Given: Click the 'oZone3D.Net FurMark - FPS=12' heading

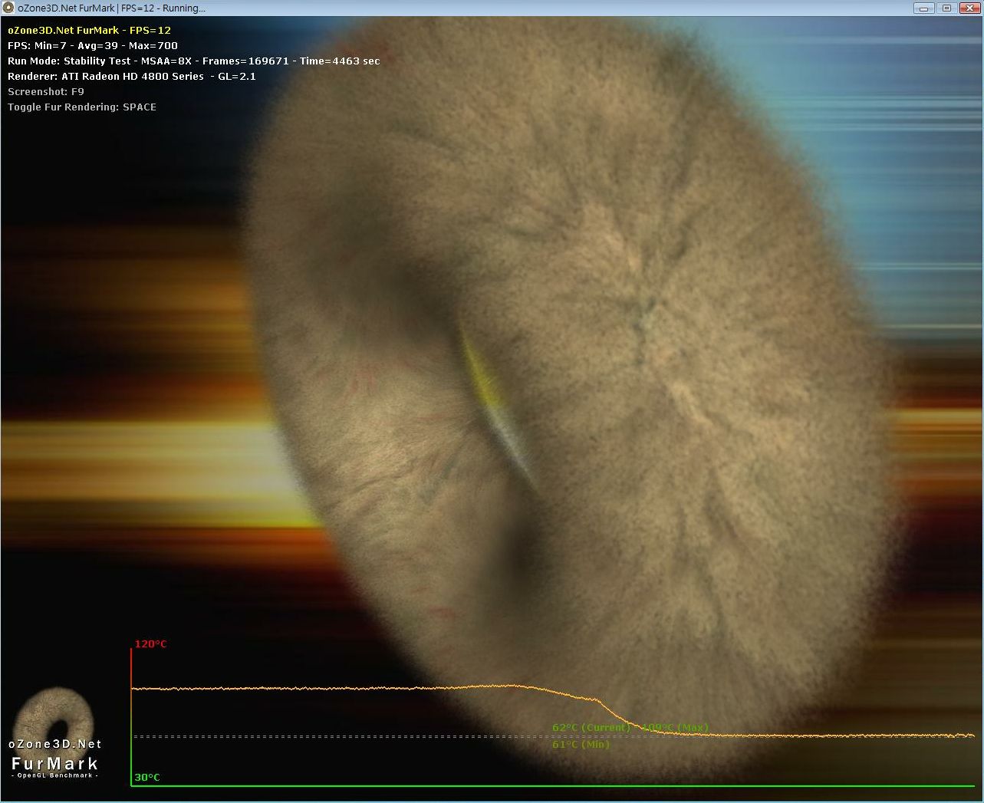Looking at the screenshot, I should coord(89,30).
